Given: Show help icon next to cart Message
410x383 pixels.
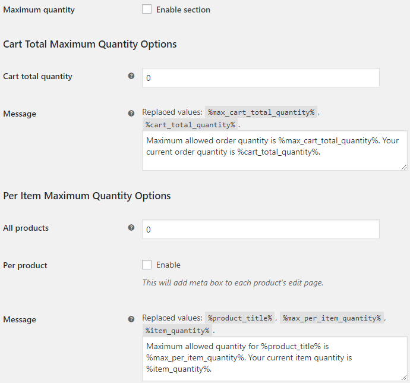Looking at the screenshot, I should pyautogui.click(x=131, y=114).
